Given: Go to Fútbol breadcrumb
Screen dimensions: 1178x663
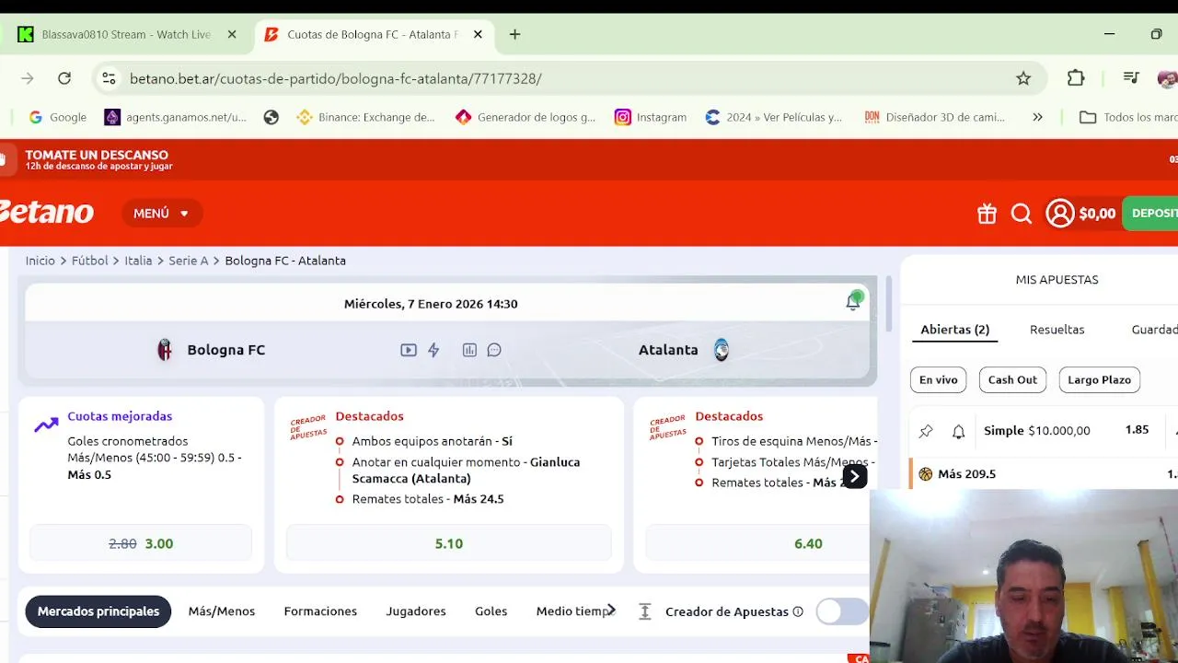Looking at the screenshot, I should [x=90, y=261].
